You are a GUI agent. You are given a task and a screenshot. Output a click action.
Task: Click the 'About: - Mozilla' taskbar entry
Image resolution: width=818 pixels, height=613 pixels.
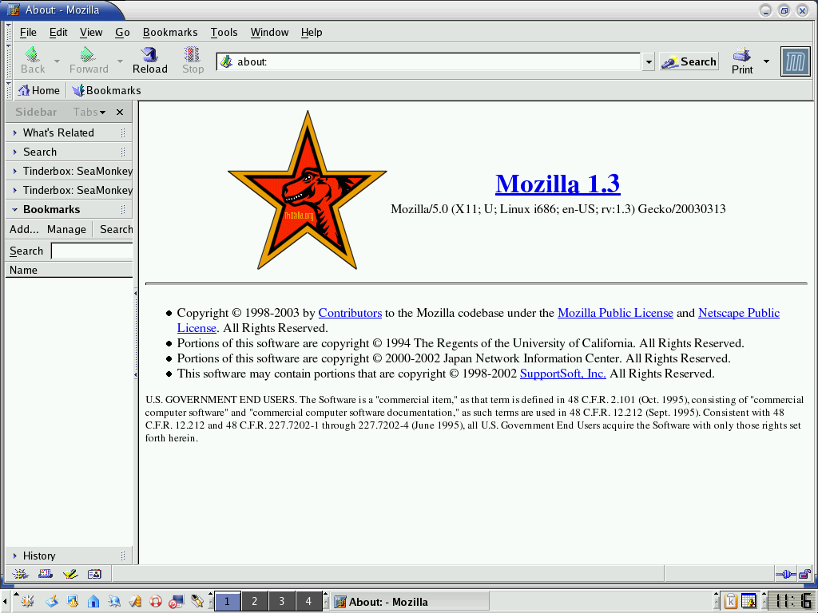tap(410, 602)
